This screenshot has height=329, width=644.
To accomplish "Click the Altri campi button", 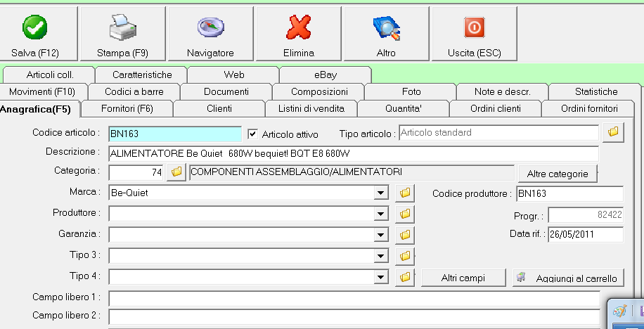I will tap(463, 278).
